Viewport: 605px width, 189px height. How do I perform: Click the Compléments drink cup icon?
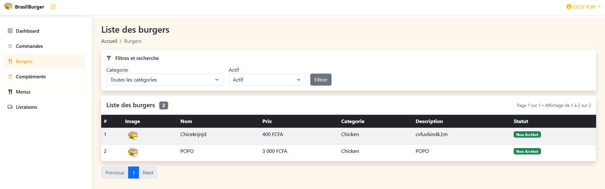pos(10,76)
